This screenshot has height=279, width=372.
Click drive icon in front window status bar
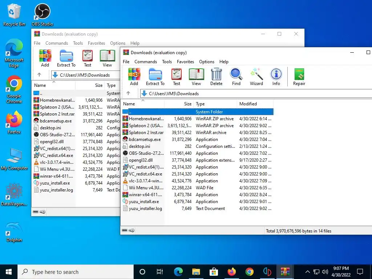125,230
